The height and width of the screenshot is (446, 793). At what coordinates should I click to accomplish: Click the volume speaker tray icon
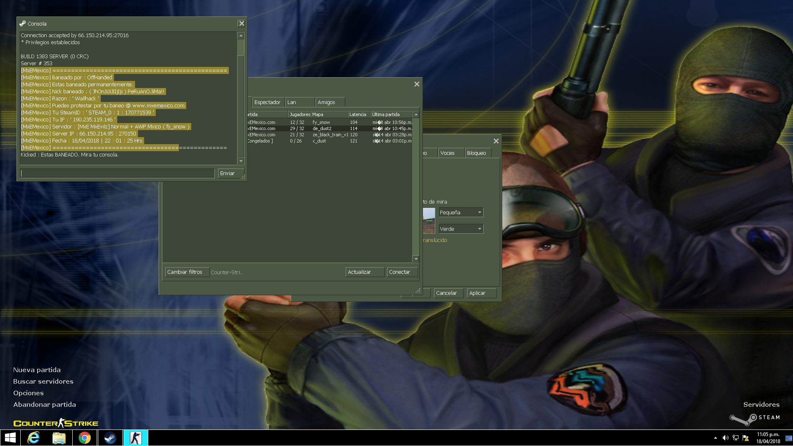[x=726, y=438]
